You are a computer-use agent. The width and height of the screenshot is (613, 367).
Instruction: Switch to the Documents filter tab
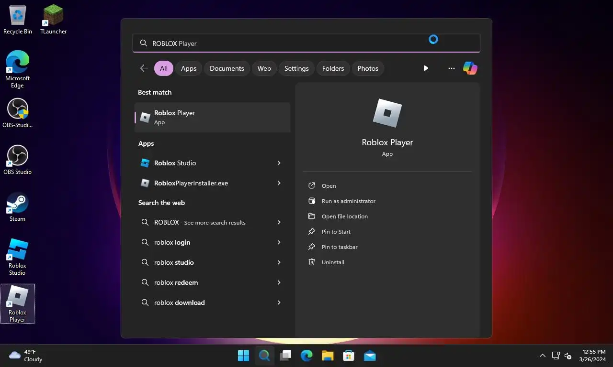pos(227,68)
